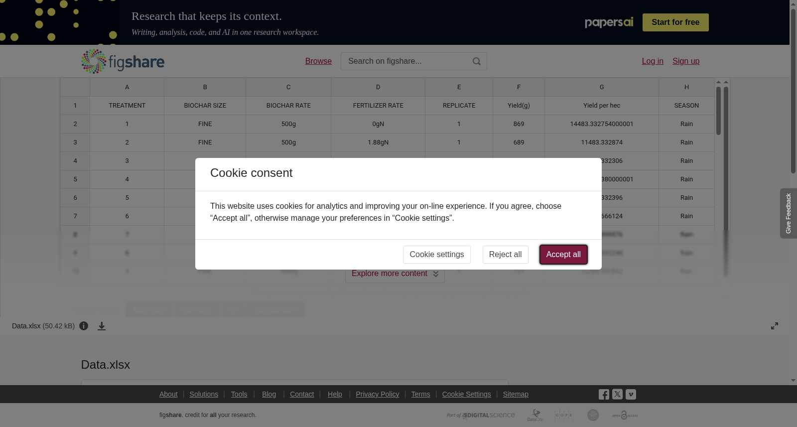The image size is (797, 427).
Task: Open the Digital Science logo link
Action: pyautogui.click(x=481, y=415)
